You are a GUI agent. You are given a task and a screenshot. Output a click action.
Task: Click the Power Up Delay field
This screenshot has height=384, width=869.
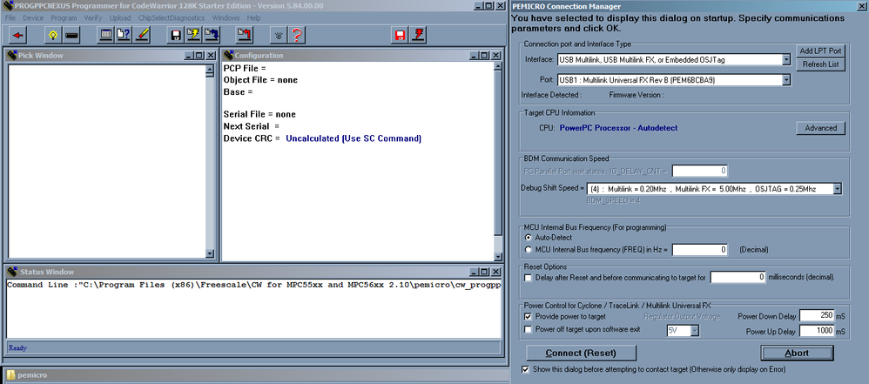coord(818,331)
